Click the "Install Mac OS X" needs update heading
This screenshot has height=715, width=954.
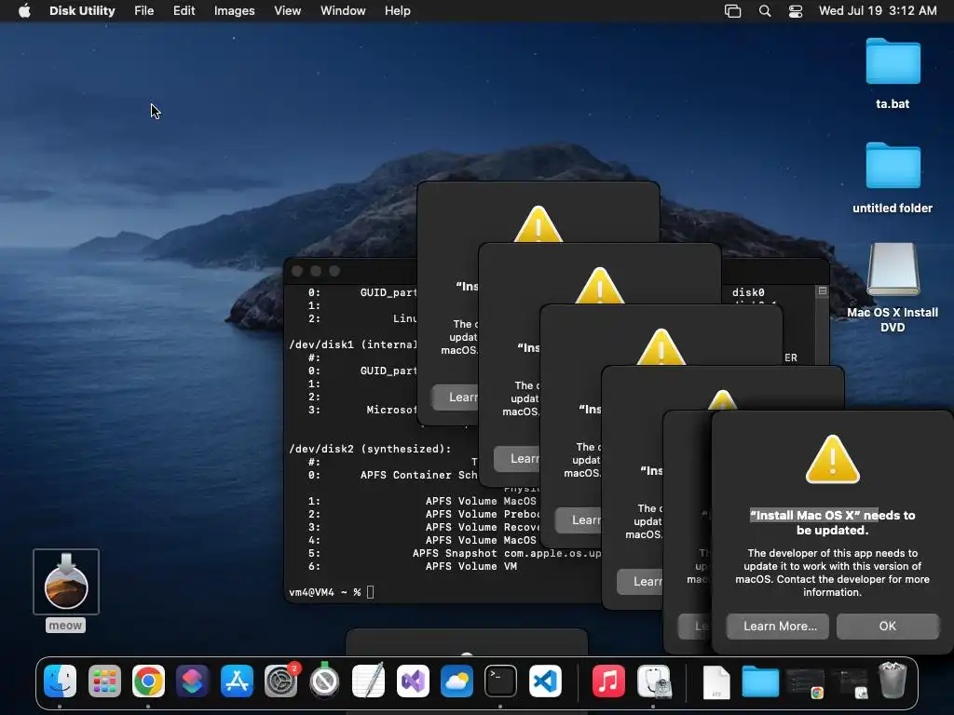(x=832, y=522)
